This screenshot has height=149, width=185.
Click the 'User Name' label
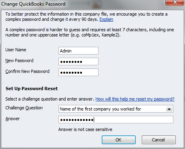coord(16,50)
